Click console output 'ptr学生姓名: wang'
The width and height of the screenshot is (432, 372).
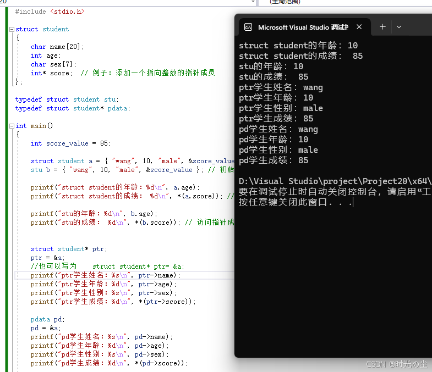coord(281,87)
